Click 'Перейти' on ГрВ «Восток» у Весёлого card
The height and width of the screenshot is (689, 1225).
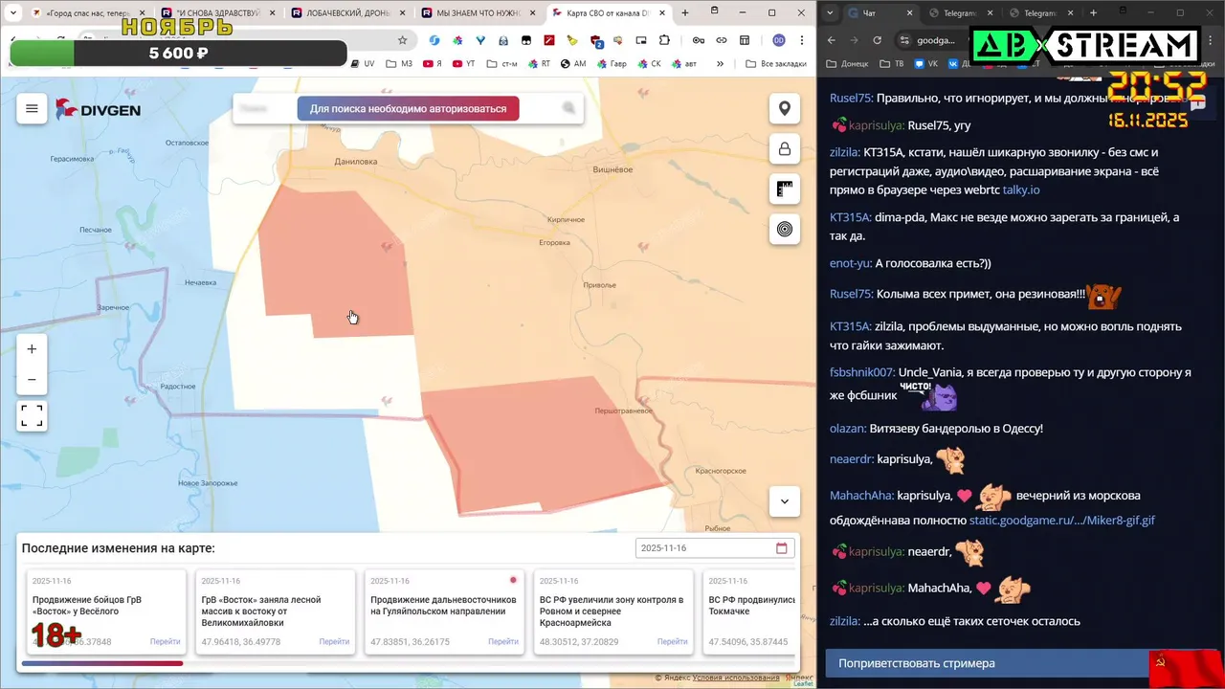click(165, 641)
